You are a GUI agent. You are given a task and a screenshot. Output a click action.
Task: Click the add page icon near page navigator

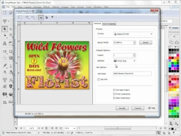pyautogui.click(x=46, y=128)
